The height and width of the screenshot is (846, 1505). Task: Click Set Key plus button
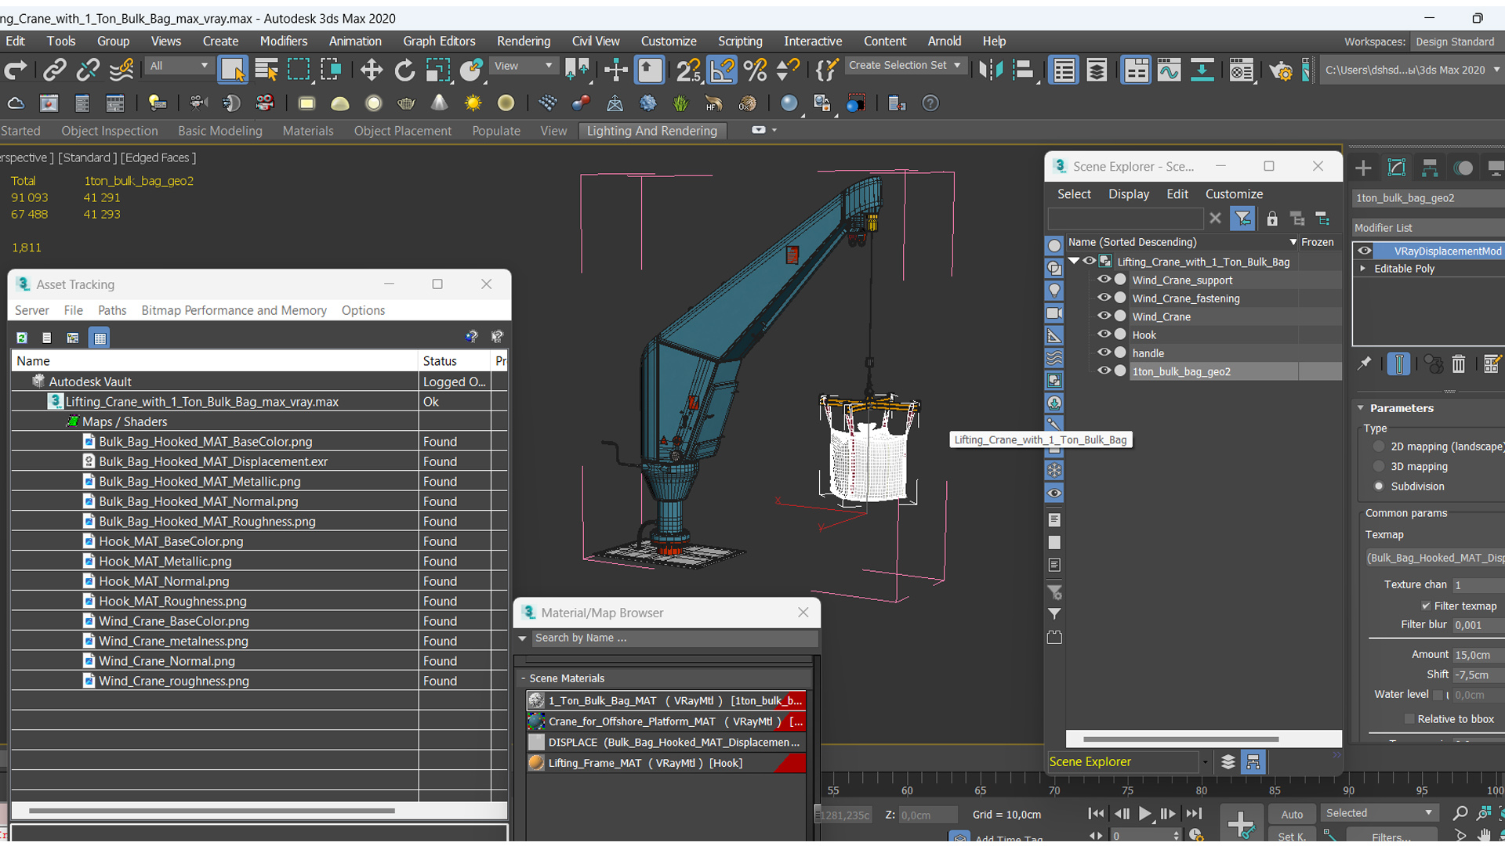click(x=1241, y=824)
